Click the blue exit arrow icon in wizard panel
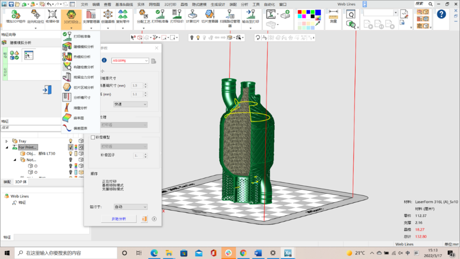The height and width of the screenshot is (259, 460). click(x=47, y=90)
